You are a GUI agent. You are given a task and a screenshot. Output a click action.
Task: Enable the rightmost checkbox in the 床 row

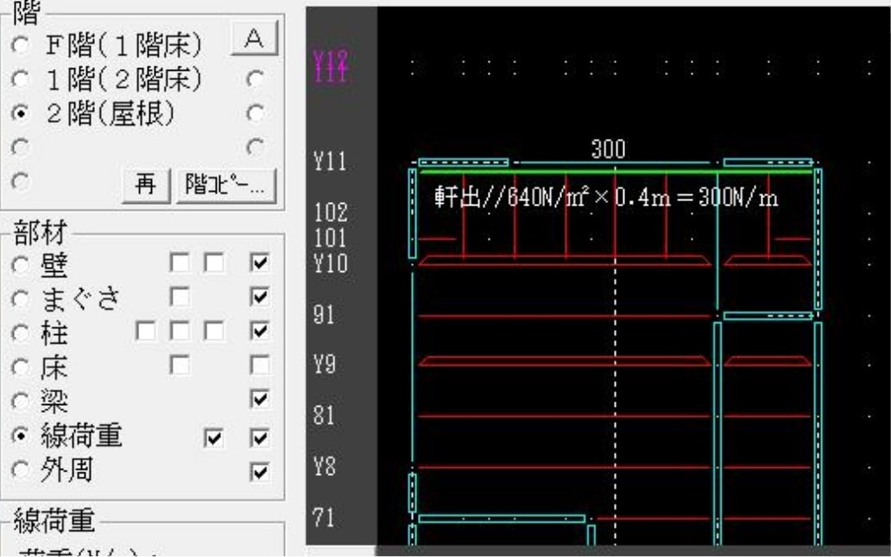click(x=257, y=366)
